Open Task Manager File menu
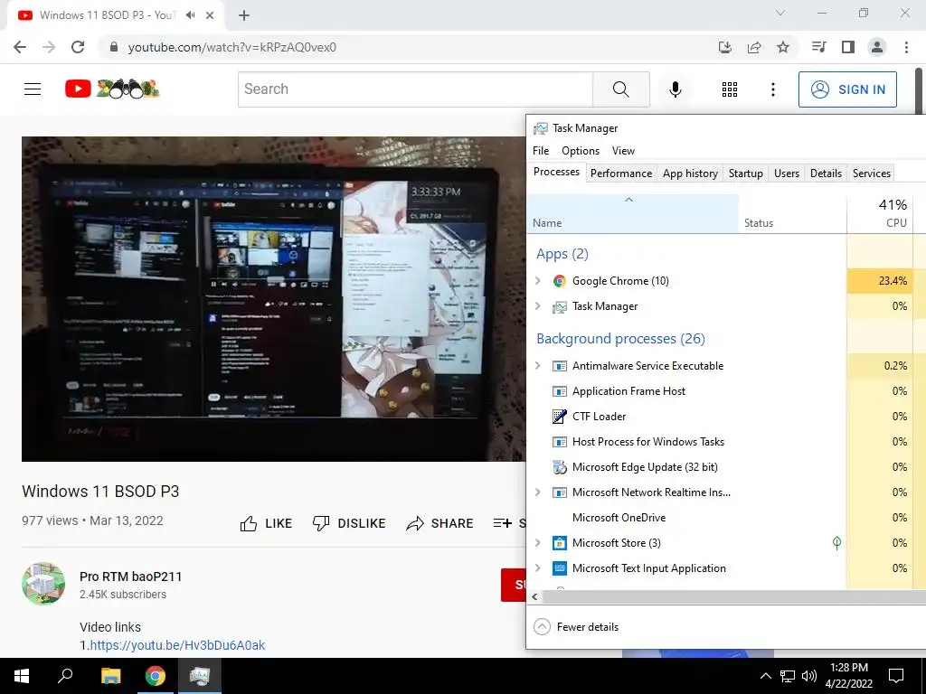926x694 pixels. click(541, 151)
